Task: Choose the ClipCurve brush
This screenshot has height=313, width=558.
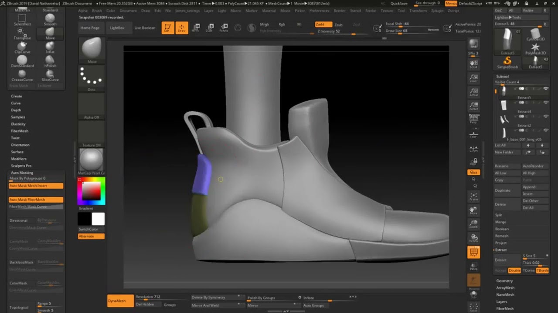Action: pos(22,47)
